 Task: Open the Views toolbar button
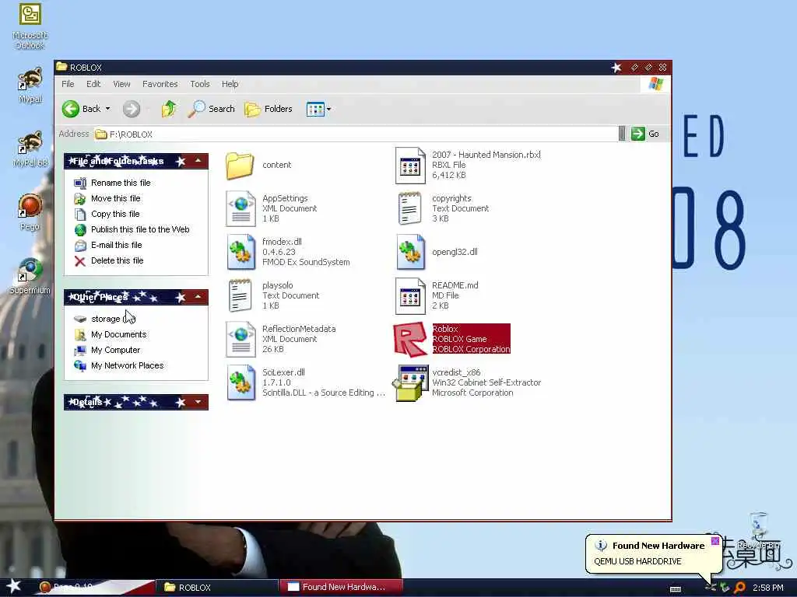[x=315, y=109]
